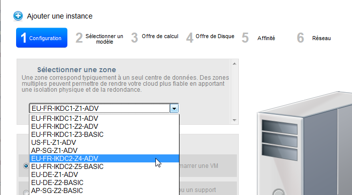Click the scroll up arrow of zone panel
The width and height of the screenshot is (352, 195).
click(x=234, y=64)
